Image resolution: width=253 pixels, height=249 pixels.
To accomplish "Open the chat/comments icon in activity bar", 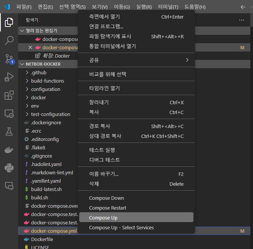I will 9,186.
